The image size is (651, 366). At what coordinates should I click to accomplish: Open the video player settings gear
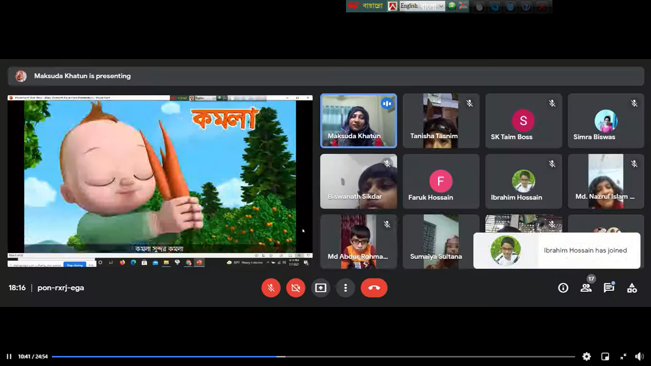coord(587,356)
